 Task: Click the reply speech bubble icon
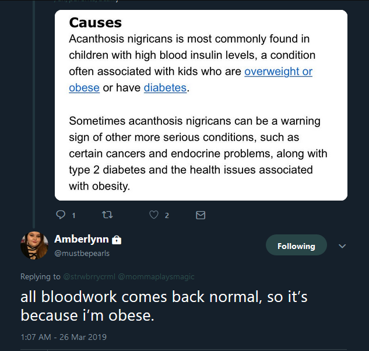click(61, 215)
